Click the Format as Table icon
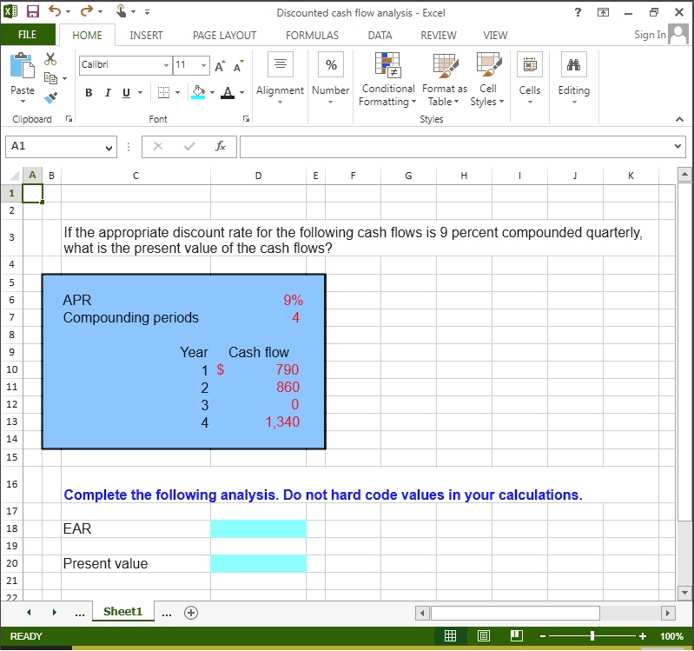694x651 pixels. pos(444,82)
